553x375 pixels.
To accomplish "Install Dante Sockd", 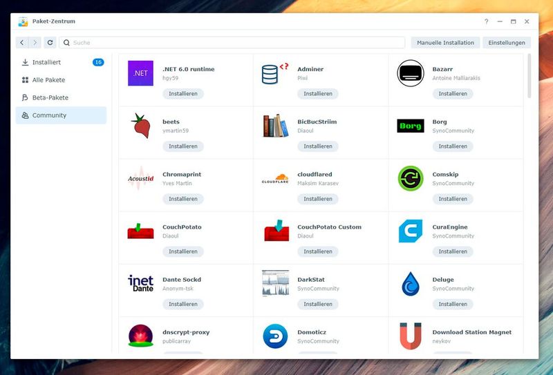I will point(183,304).
